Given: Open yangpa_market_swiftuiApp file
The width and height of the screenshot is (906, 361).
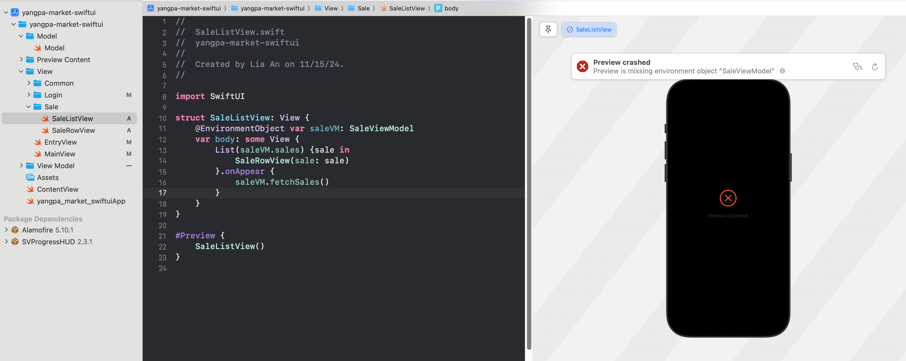Looking at the screenshot, I should pos(81,201).
